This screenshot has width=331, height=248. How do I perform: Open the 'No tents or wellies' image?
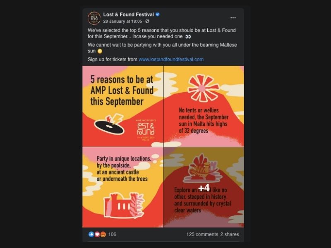204,106
